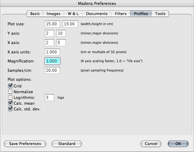Uncheck the Calc. mean option
This screenshot has height=152, width=194.
pos(10,103)
